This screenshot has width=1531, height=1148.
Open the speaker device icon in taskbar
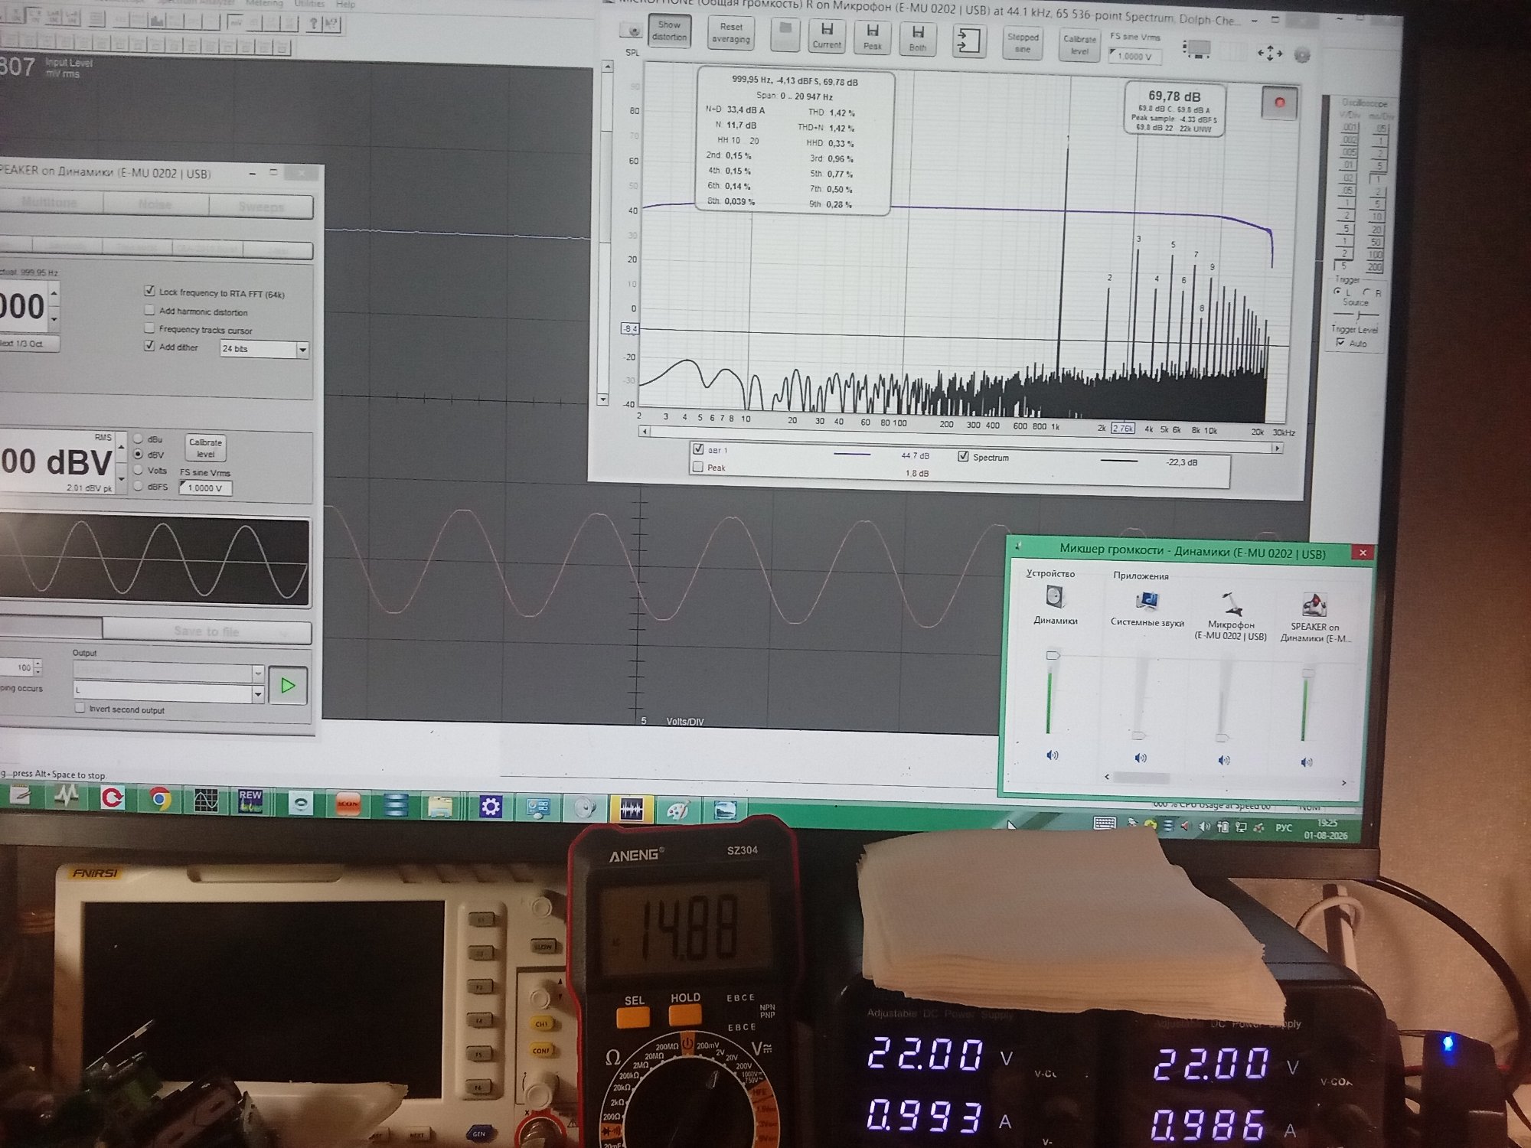click(x=584, y=808)
